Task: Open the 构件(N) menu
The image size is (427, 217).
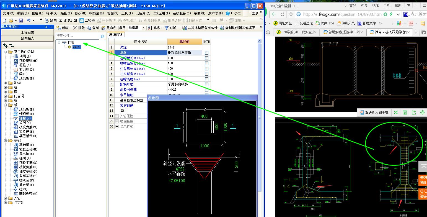Action: [51, 13]
